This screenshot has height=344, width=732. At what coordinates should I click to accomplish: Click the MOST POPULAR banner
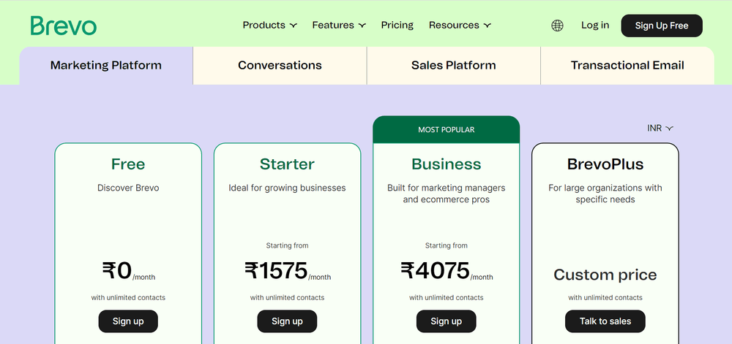pos(447,129)
